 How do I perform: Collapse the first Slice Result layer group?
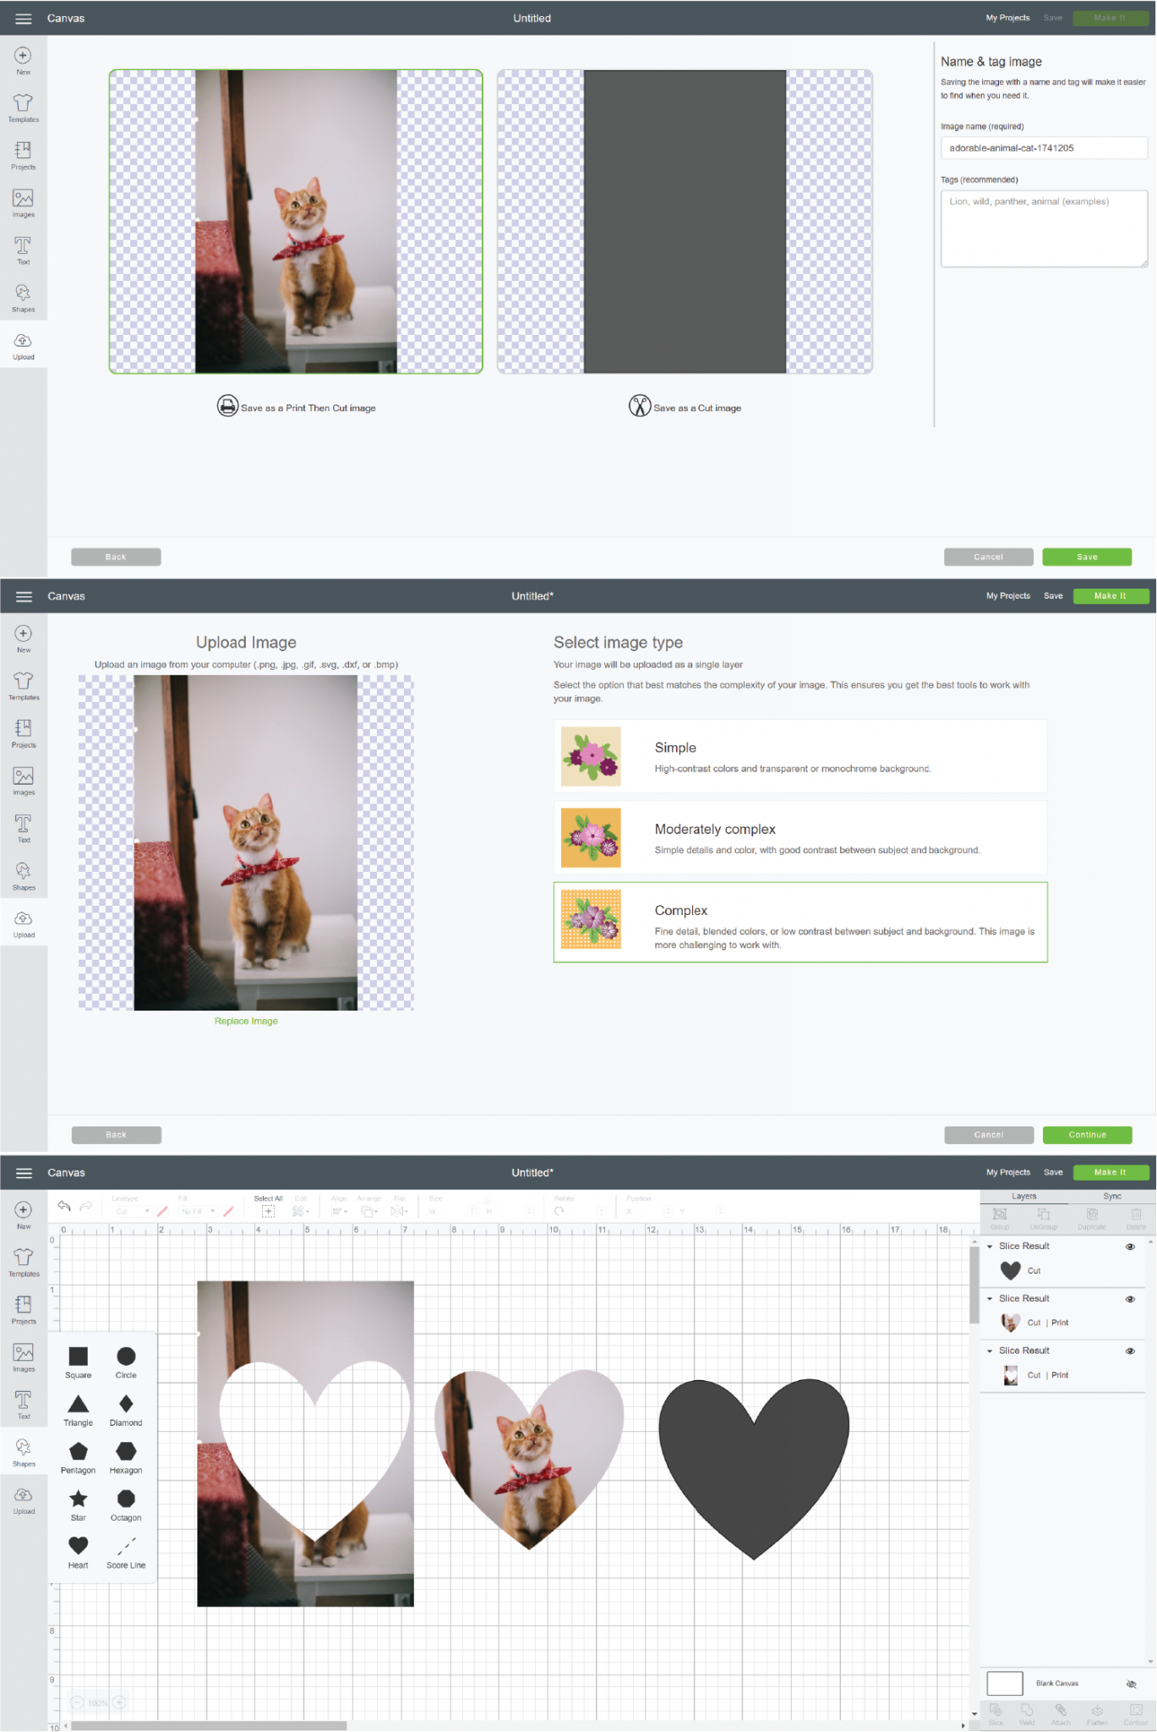click(990, 1247)
